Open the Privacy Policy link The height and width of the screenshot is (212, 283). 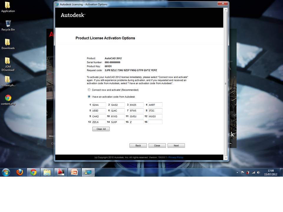coord(176,157)
